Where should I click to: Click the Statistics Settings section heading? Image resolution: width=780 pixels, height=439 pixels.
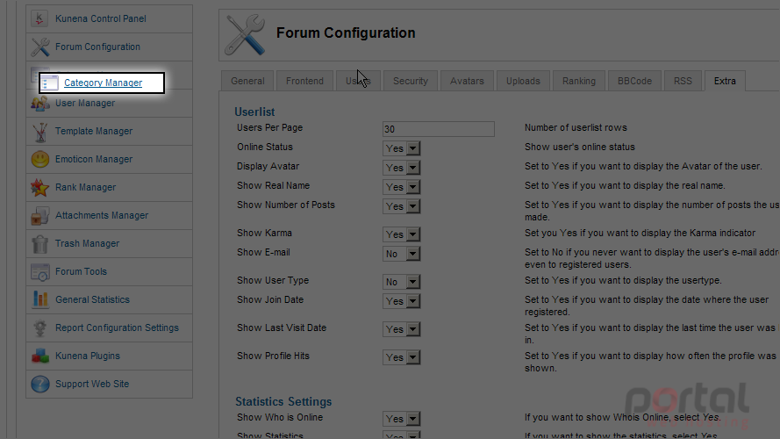click(x=283, y=401)
